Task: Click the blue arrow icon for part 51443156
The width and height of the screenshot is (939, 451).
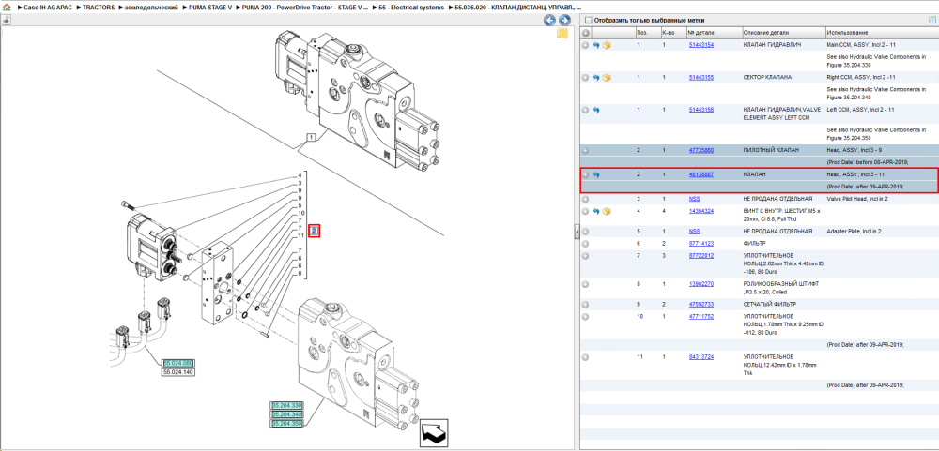Action: coord(596,110)
